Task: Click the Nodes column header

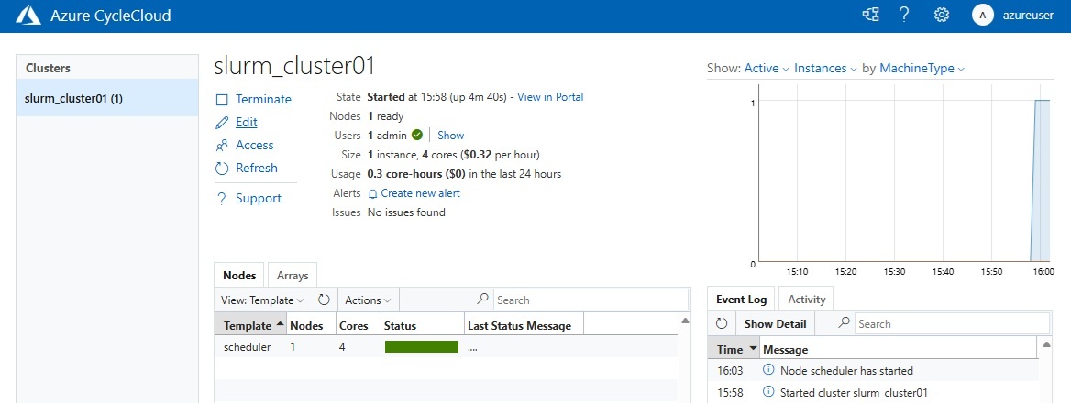Action: pyautogui.click(x=310, y=325)
